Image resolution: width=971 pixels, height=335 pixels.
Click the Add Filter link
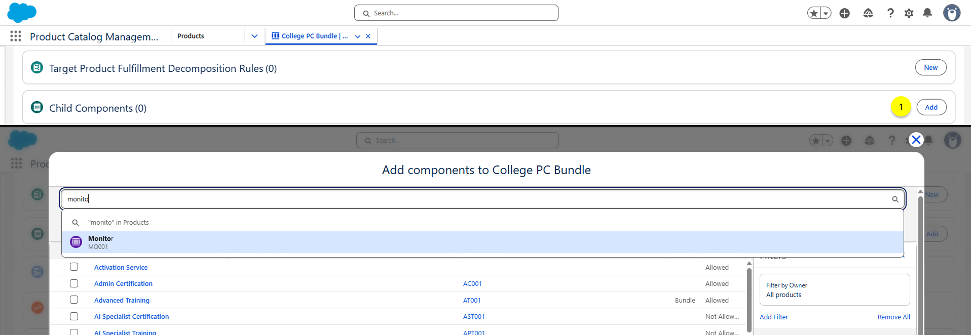coord(773,317)
